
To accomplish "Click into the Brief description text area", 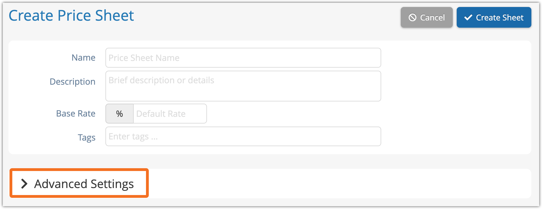I will pyautogui.click(x=243, y=86).
